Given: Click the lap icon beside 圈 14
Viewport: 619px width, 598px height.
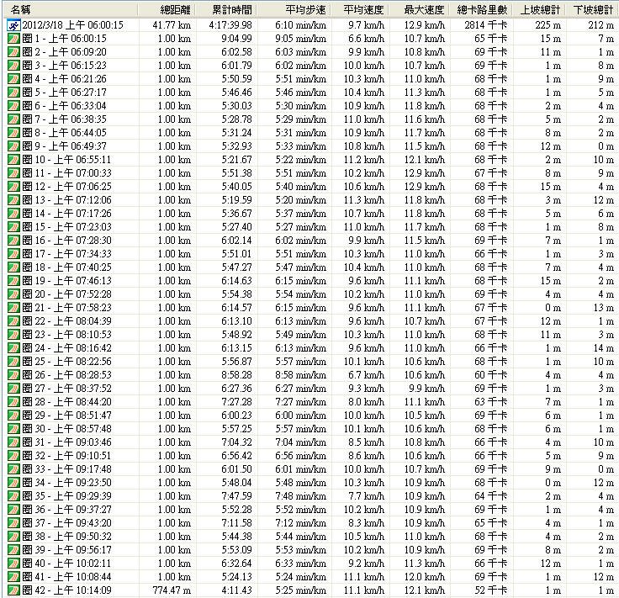Looking at the screenshot, I should click(x=13, y=214).
